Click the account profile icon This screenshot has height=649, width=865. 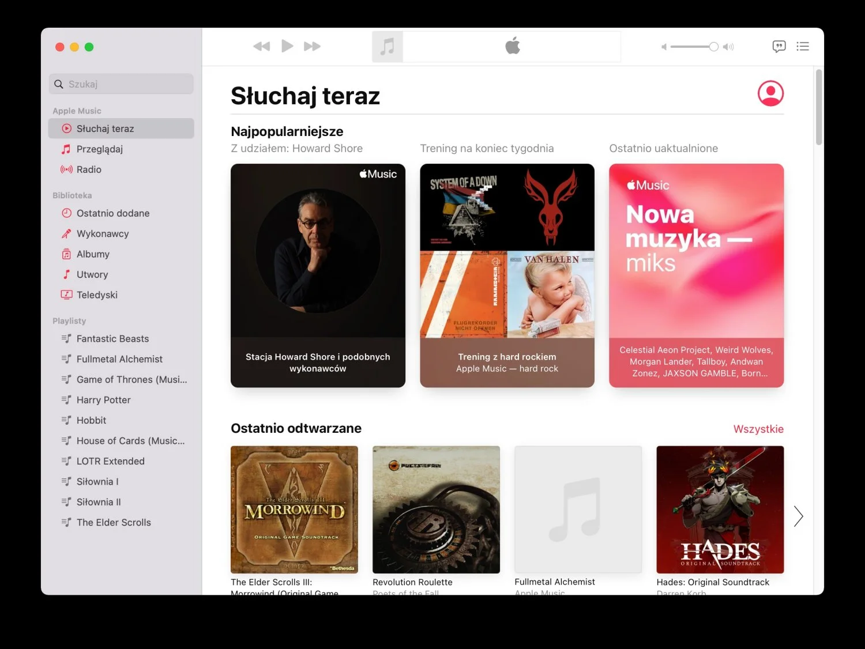click(770, 93)
